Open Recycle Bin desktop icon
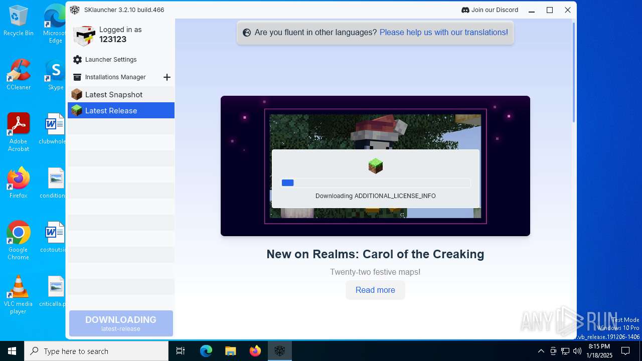This screenshot has width=642, height=361. click(x=19, y=21)
